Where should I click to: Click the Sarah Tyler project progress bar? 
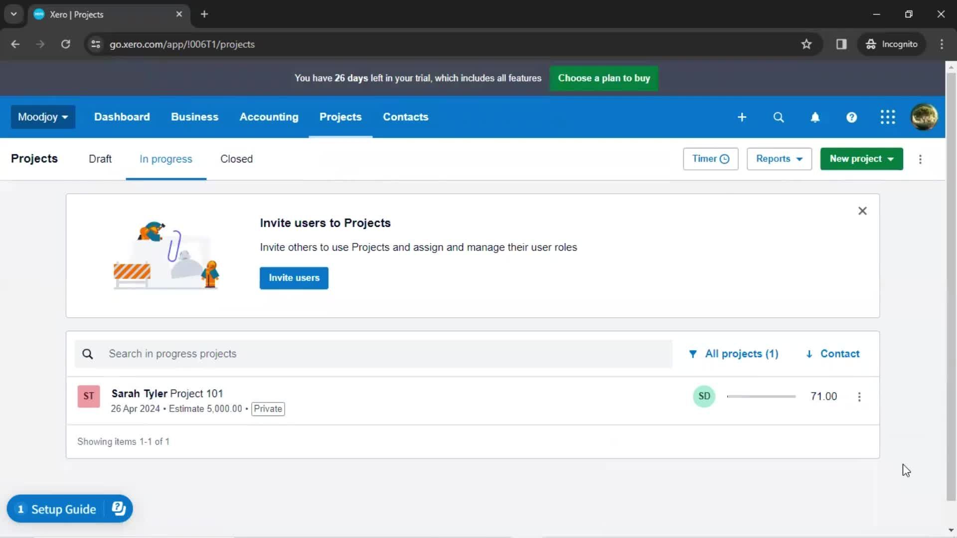pyautogui.click(x=761, y=397)
